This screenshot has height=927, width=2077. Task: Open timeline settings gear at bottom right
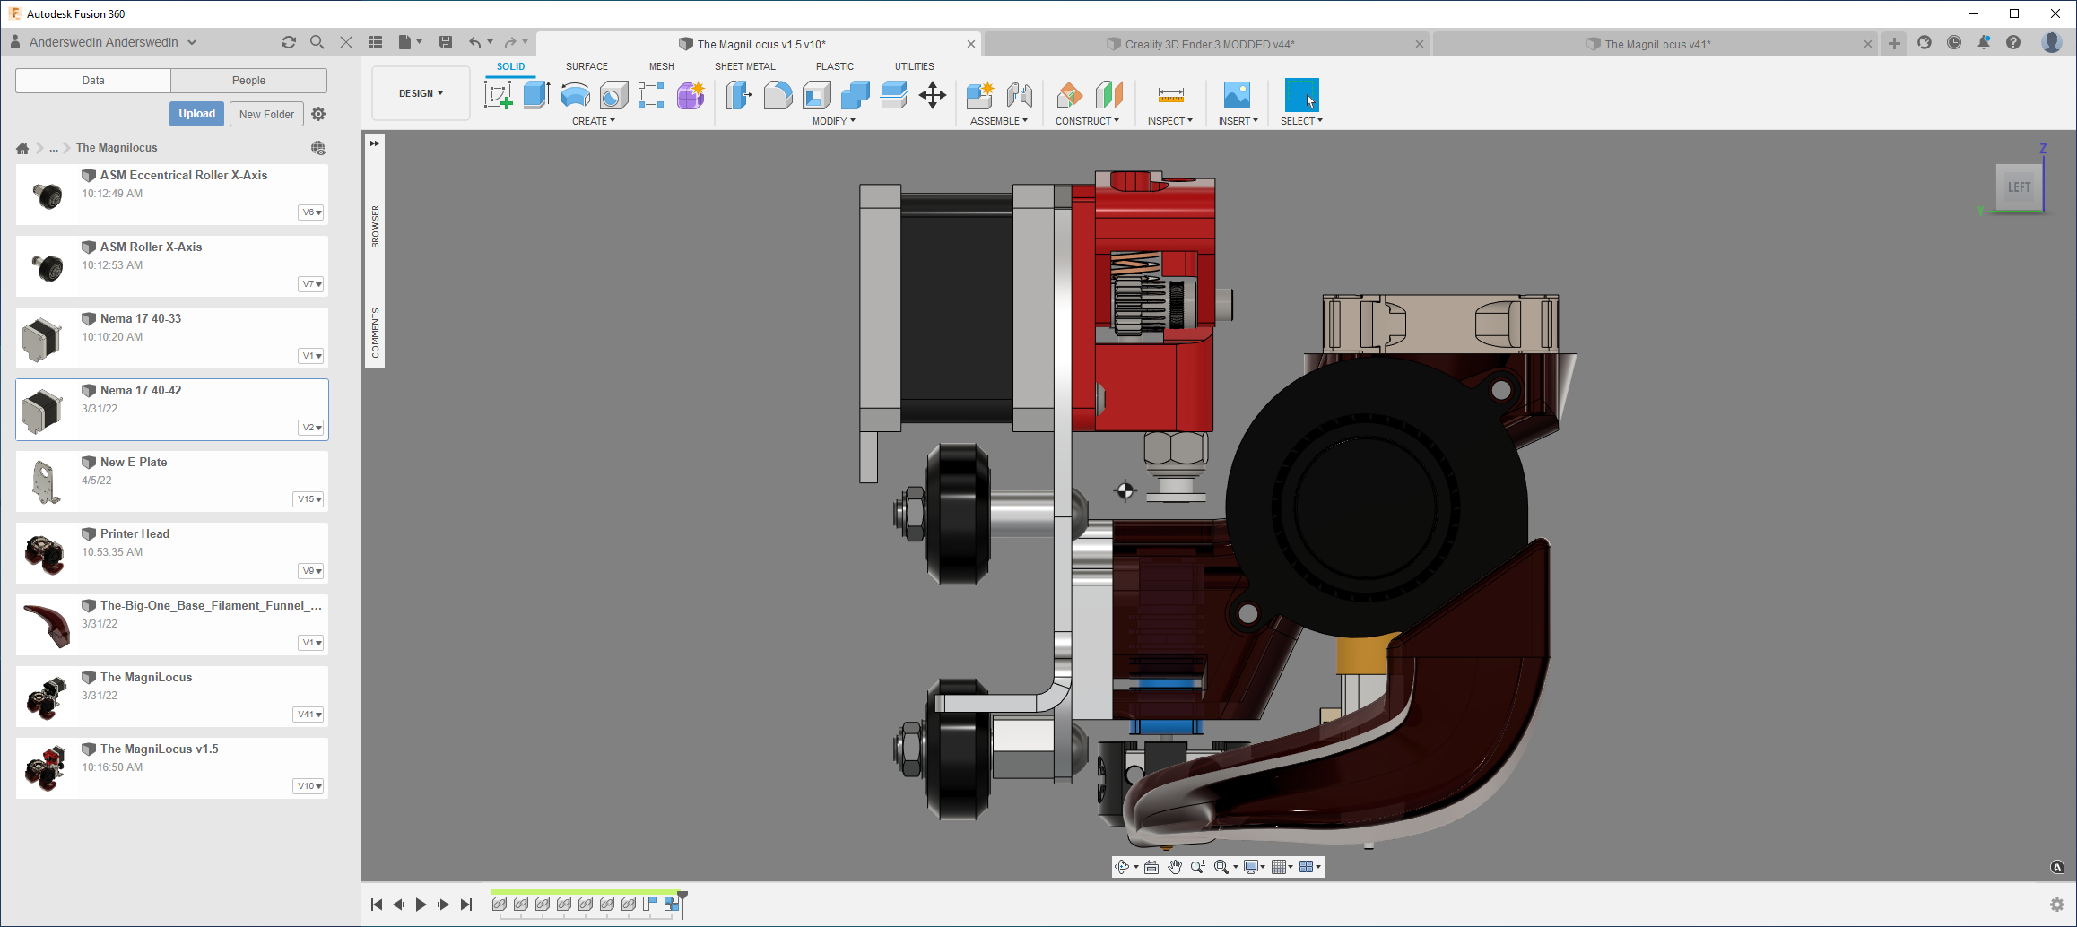(2057, 905)
